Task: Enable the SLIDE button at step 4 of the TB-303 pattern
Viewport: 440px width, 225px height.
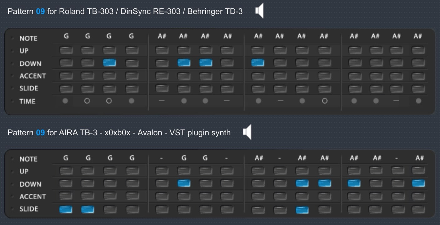Action: click(x=132, y=89)
